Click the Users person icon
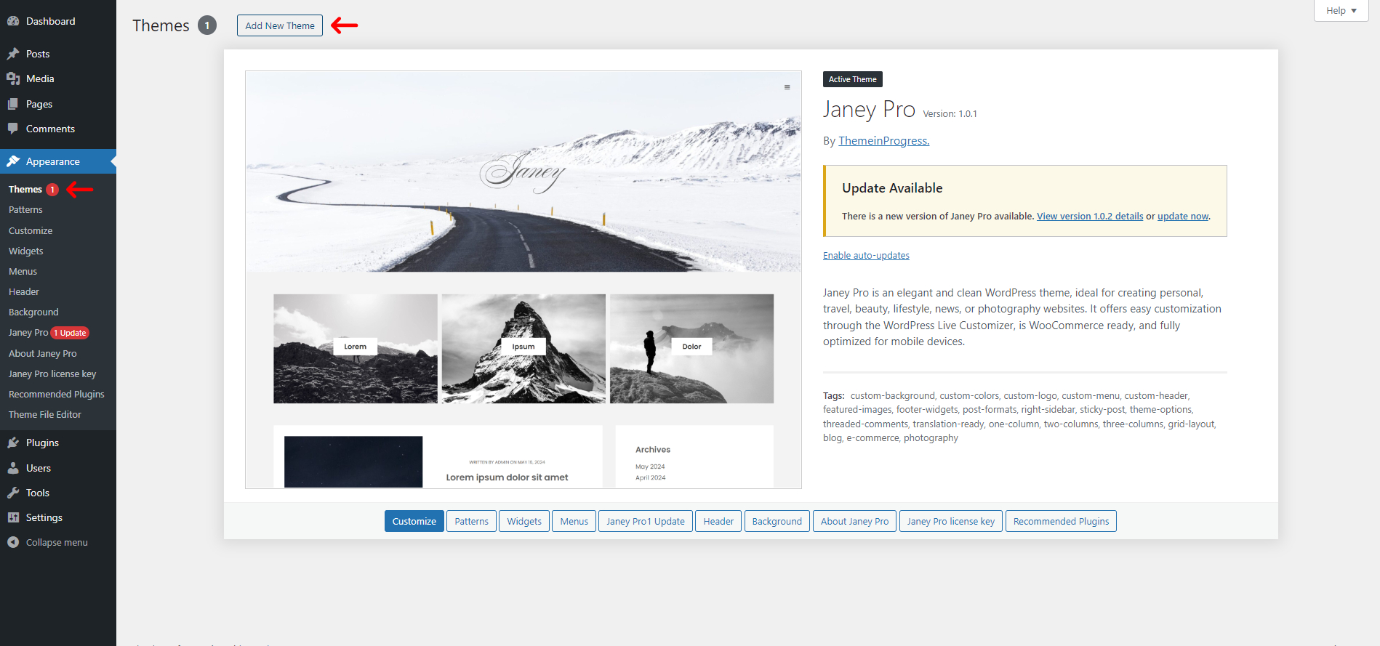 tap(13, 468)
